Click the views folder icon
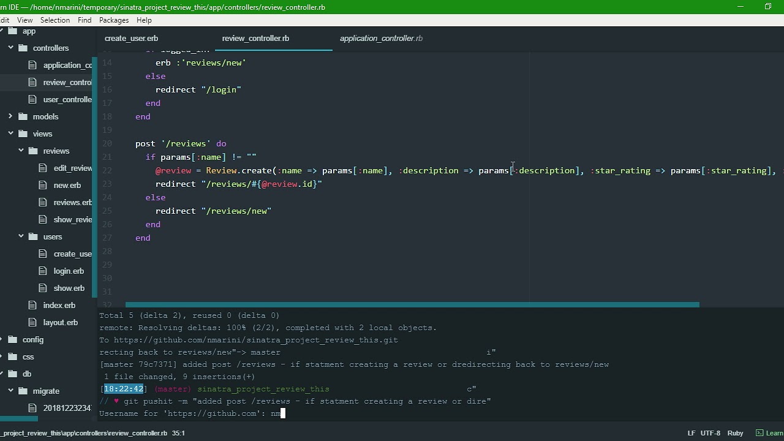Screen dimensions: 784x441 coord(23,134)
